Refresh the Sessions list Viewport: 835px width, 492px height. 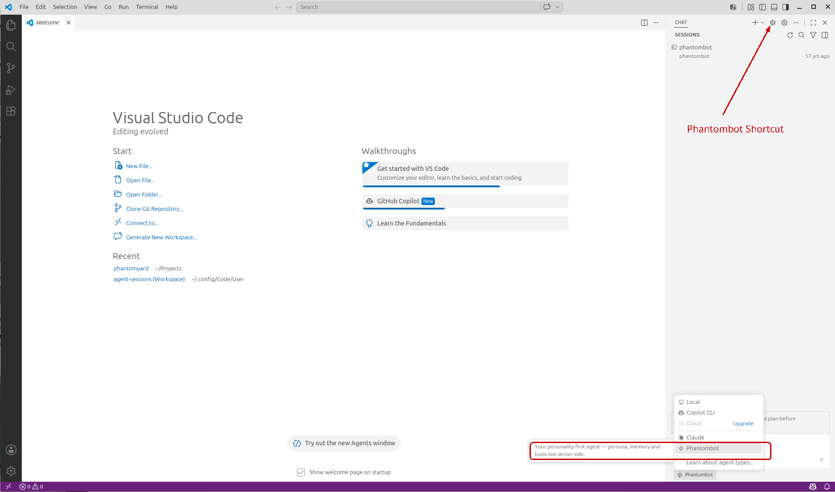[790, 35]
